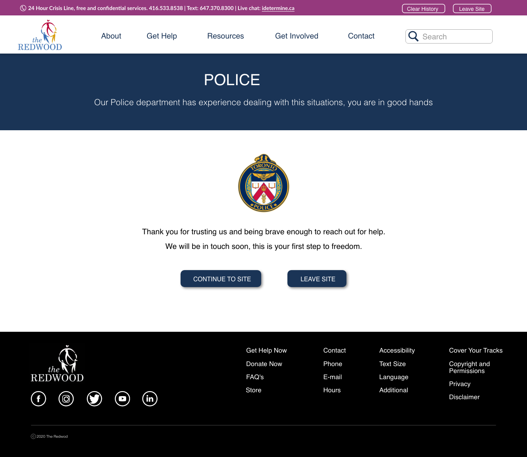Image resolution: width=527 pixels, height=457 pixels.
Task: Click the crisis line phone icon
Action: (x=23, y=8)
